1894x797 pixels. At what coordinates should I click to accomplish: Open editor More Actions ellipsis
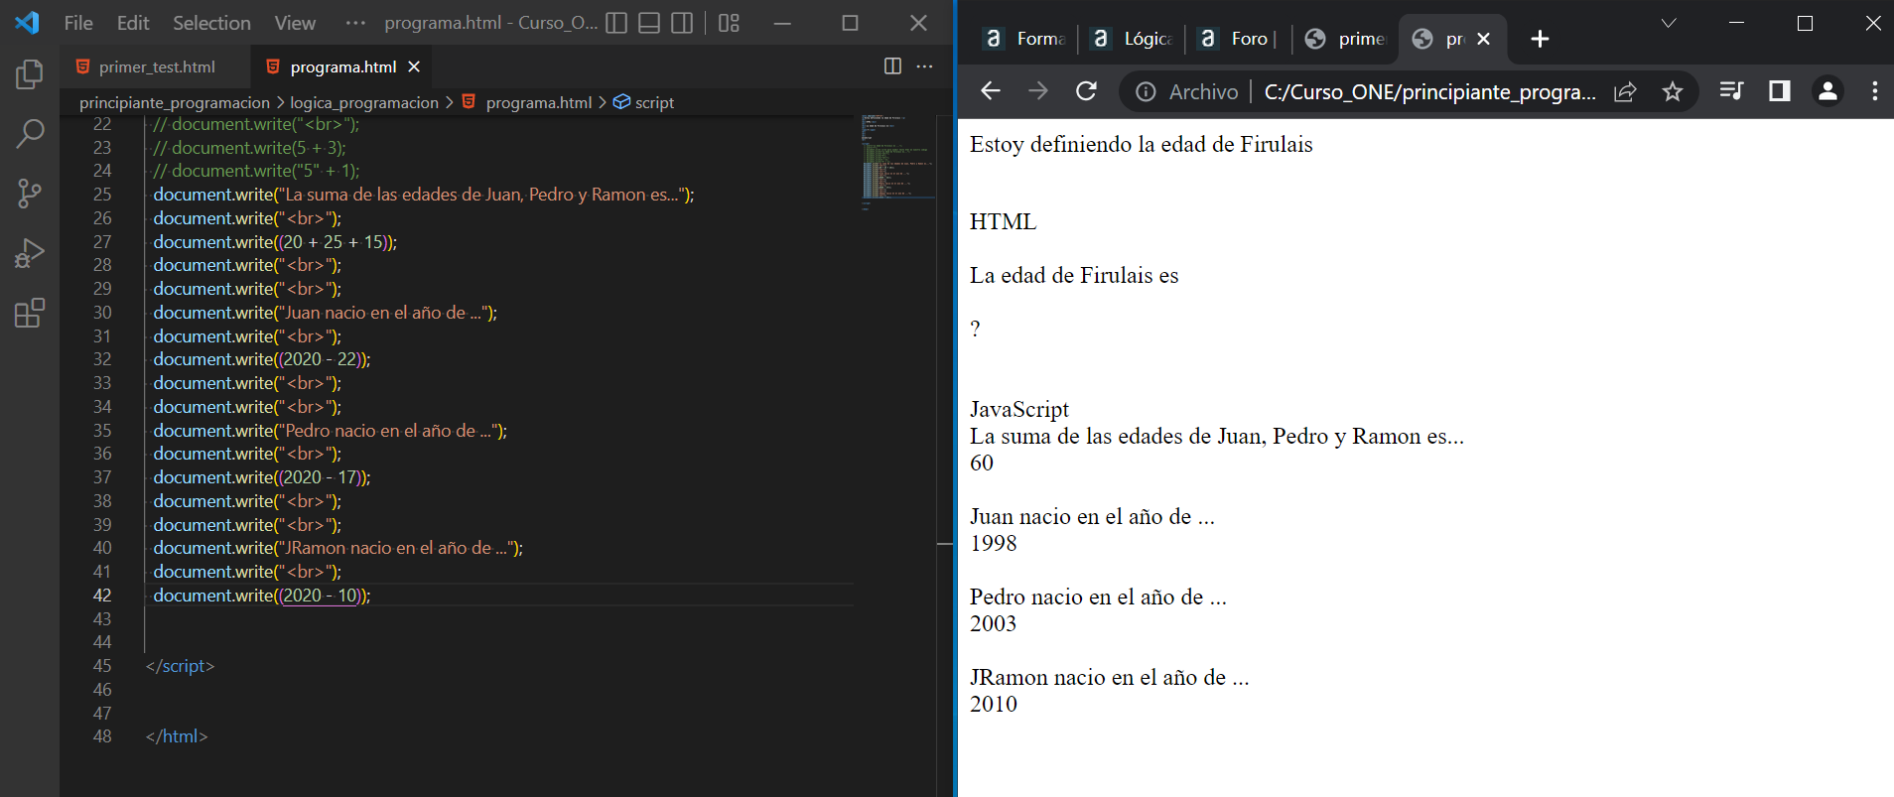point(924,66)
